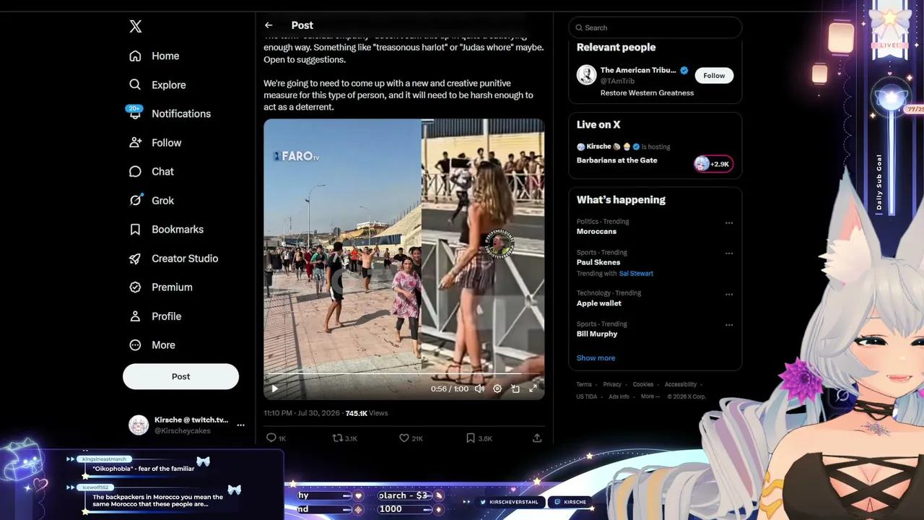Select Premium in the navigation menu
This screenshot has width=924, height=520.
point(172,287)
